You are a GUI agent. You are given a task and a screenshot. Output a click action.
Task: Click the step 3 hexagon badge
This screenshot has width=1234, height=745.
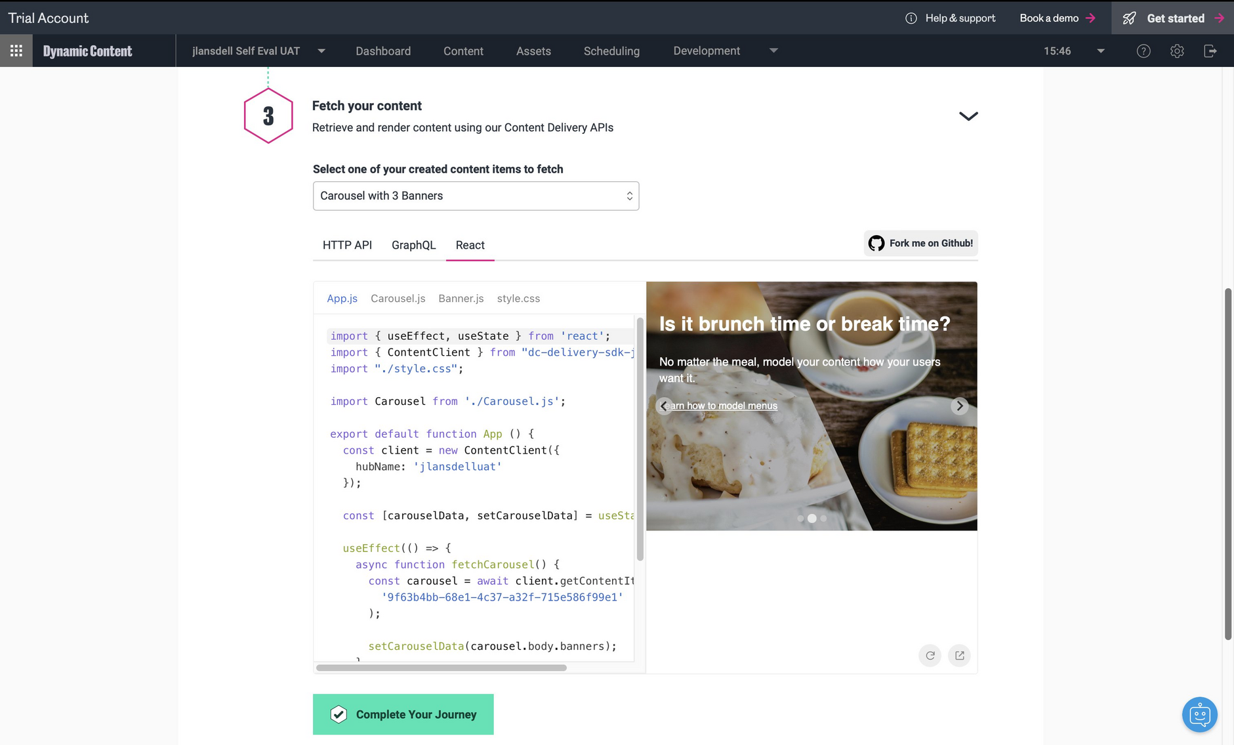(268, 116)
